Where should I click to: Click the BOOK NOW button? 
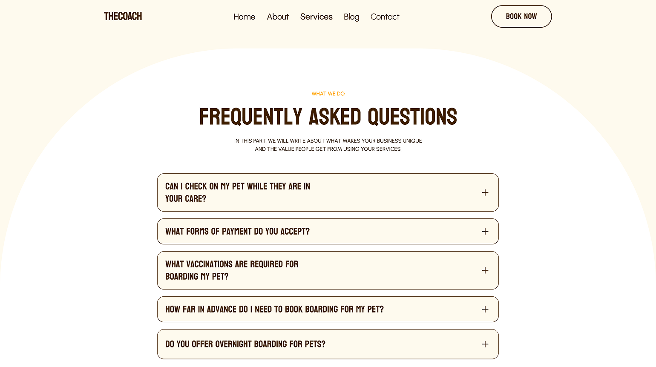click(x=521, y=16)
